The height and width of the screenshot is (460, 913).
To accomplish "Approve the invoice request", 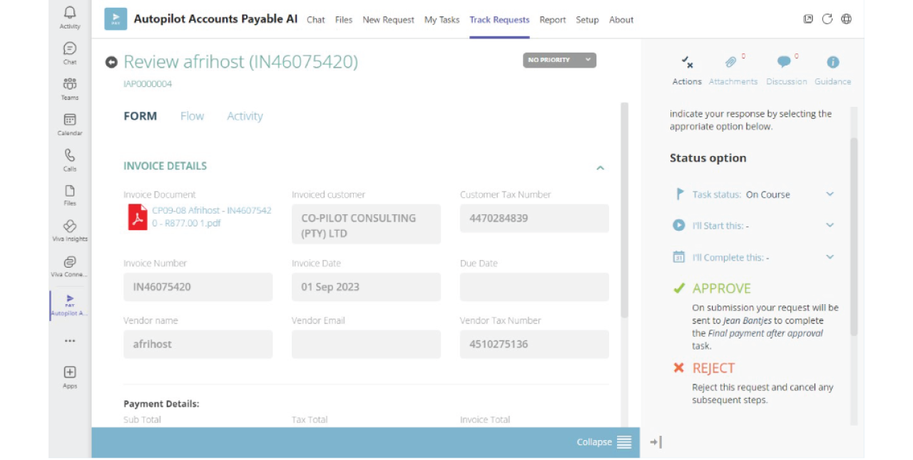I will [x=721, y=288].
